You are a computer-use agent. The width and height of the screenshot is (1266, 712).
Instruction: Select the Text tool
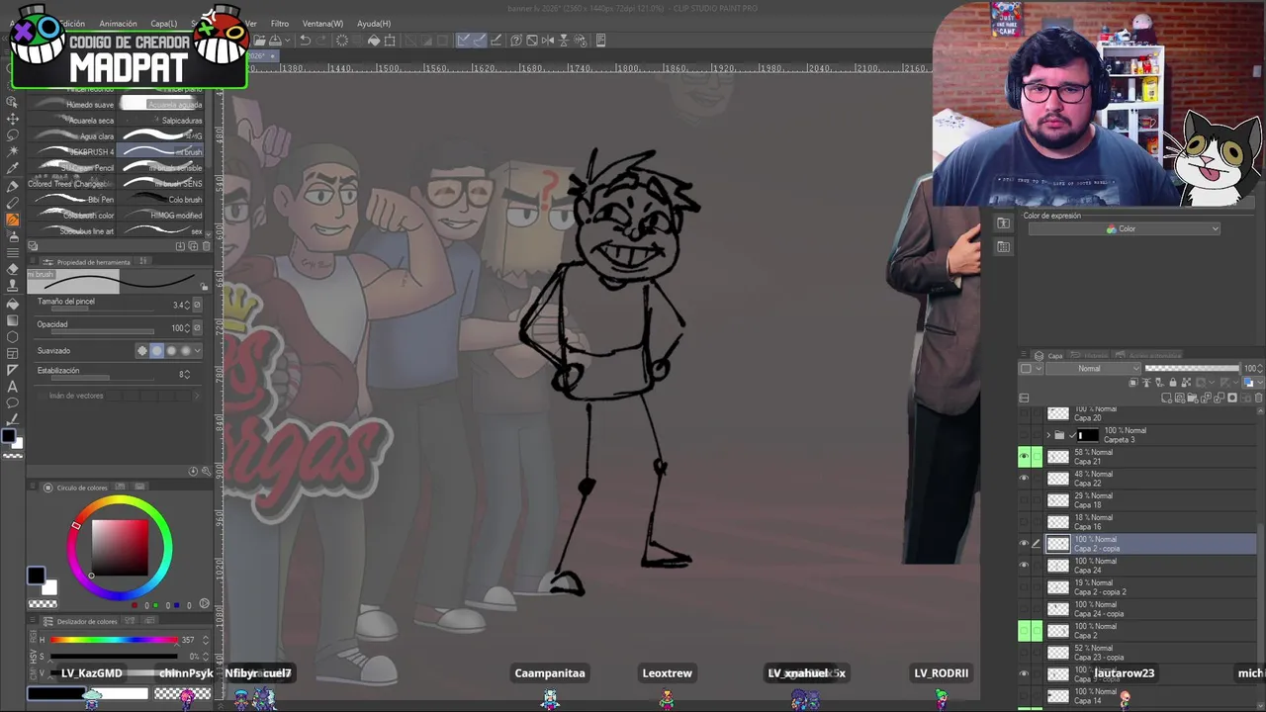click(x=12, y=388)
